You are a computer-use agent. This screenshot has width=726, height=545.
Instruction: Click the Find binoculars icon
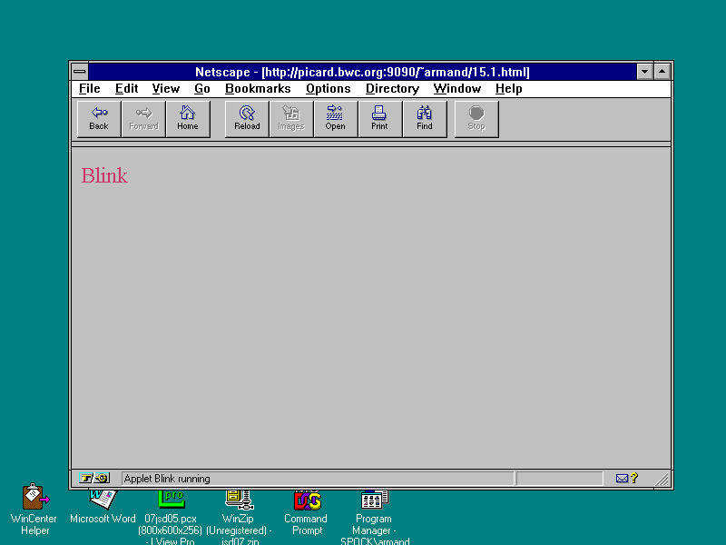point(424,119)
